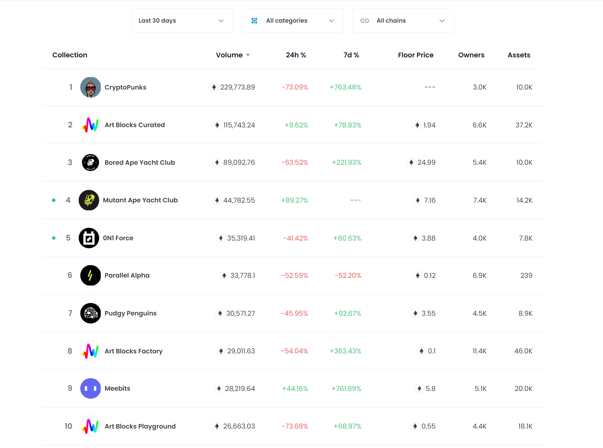Click ETH icon beside 3.88 floor price
Viewport: 603px width, 448px height.
(x=415, y=238)
